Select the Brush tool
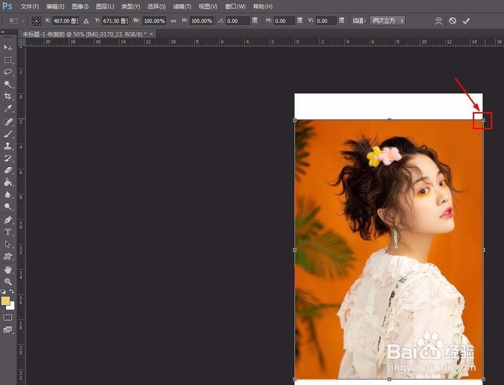This screenshot has width=504, height=385. point(8,134)
